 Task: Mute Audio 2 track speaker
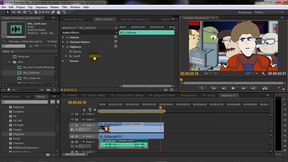pos(72,142)
